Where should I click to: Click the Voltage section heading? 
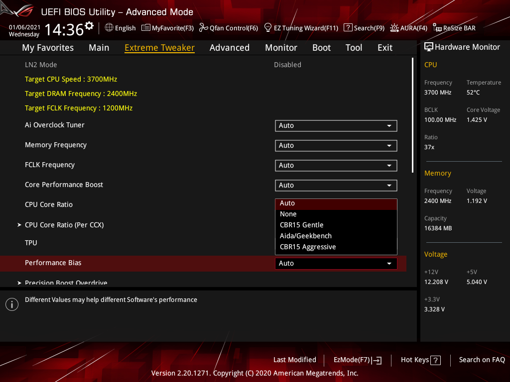435,254
